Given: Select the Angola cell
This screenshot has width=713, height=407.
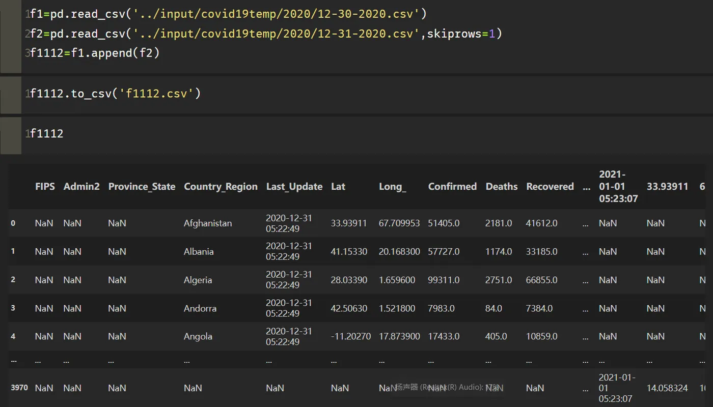Looking at the screenshot, I should tap(198, 337).
